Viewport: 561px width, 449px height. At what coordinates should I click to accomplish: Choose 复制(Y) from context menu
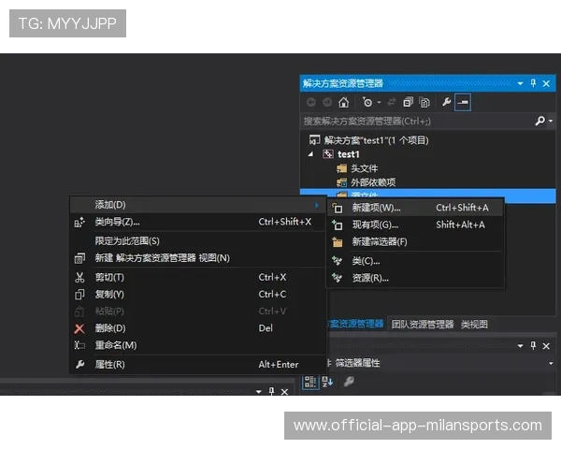click(x=197, y=295)
